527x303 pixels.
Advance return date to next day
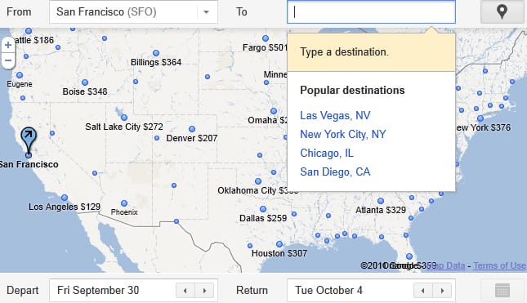(x=442, y=291)
